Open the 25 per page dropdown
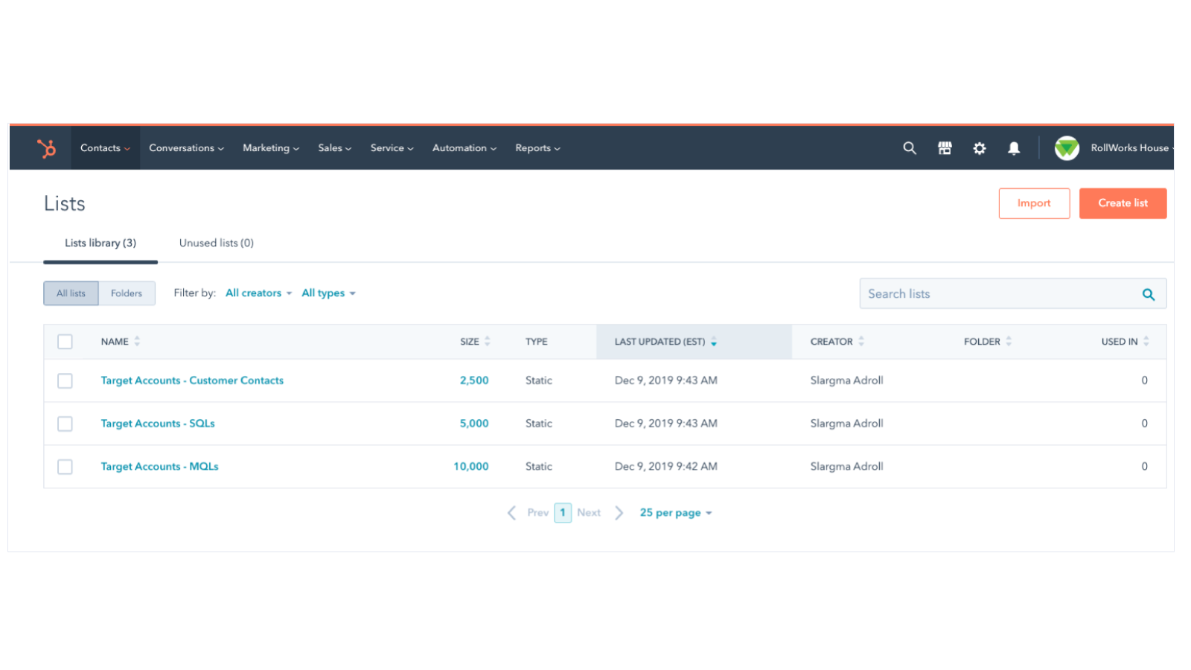 pos(674,512)
